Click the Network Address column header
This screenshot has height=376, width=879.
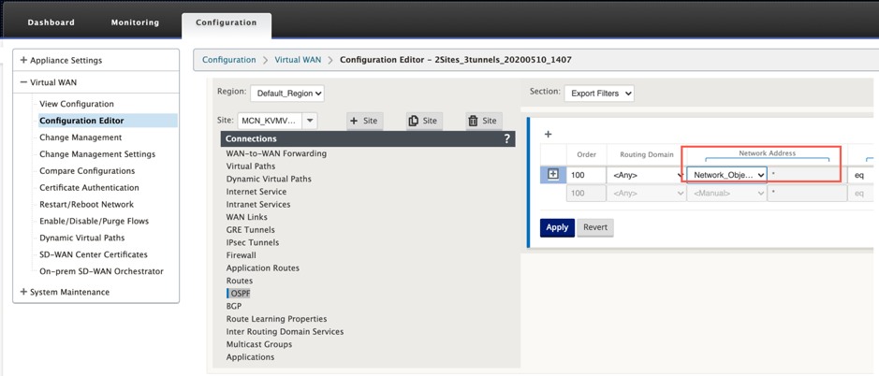pyautogui.click(x=767, y=152)
